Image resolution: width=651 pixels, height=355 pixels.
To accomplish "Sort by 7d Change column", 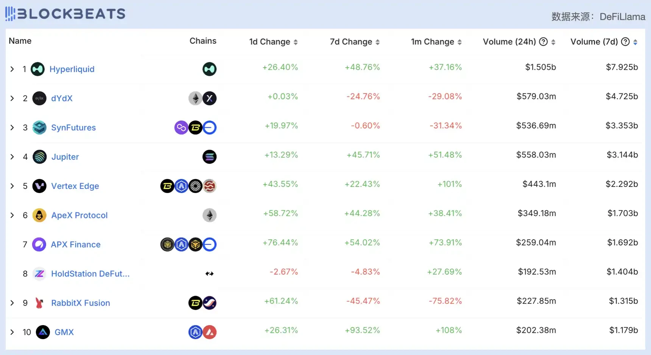I will pyautogui.click(x=377, y=42).
